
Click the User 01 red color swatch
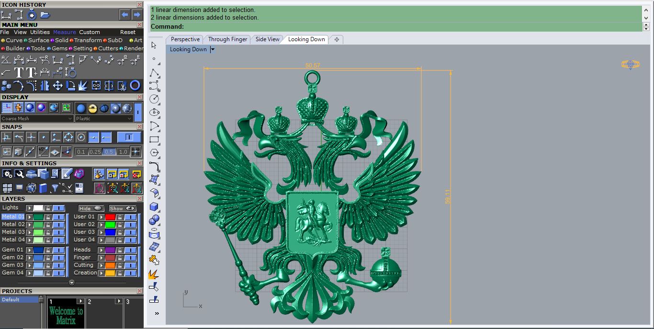(110, 217)
